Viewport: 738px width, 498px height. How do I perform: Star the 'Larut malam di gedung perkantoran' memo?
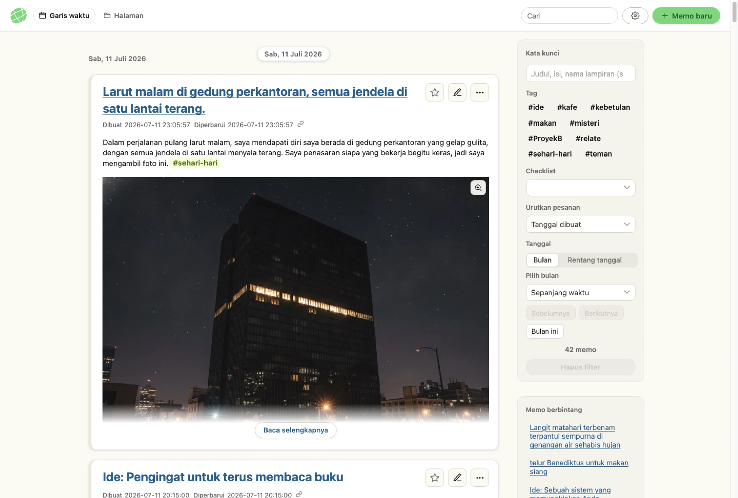(434, 92)
